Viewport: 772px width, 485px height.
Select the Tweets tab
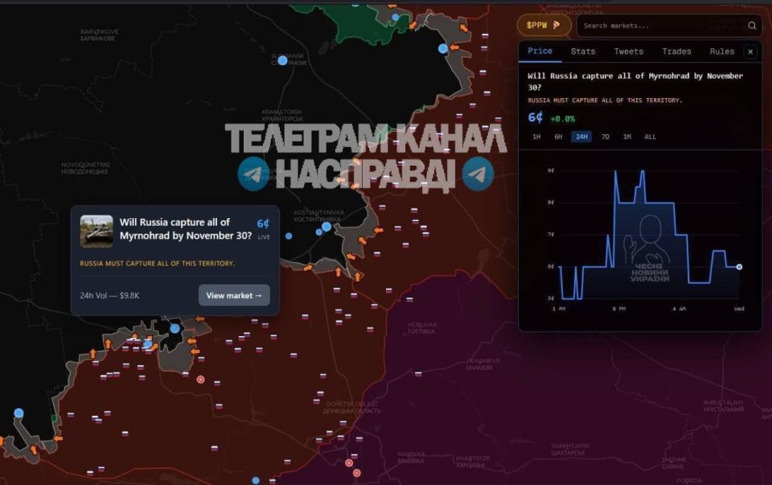tap(628, 51)
